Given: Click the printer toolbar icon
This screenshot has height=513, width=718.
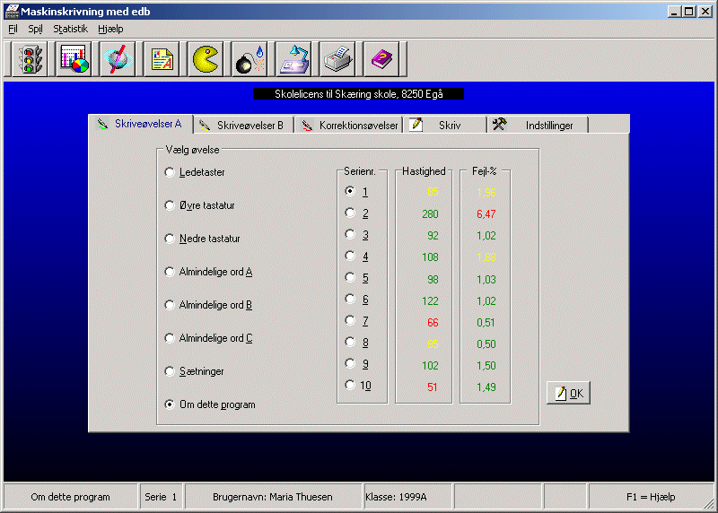Looking at the screenshot, I should [x=337, y=59].
